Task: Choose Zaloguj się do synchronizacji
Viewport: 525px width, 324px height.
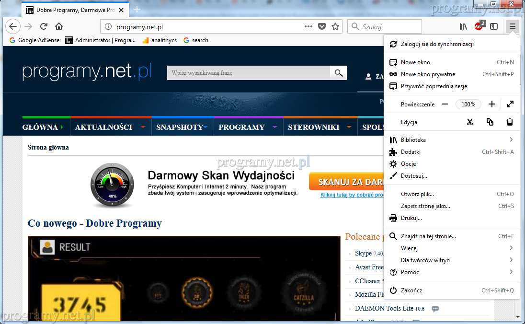Action: coord(452,44)
